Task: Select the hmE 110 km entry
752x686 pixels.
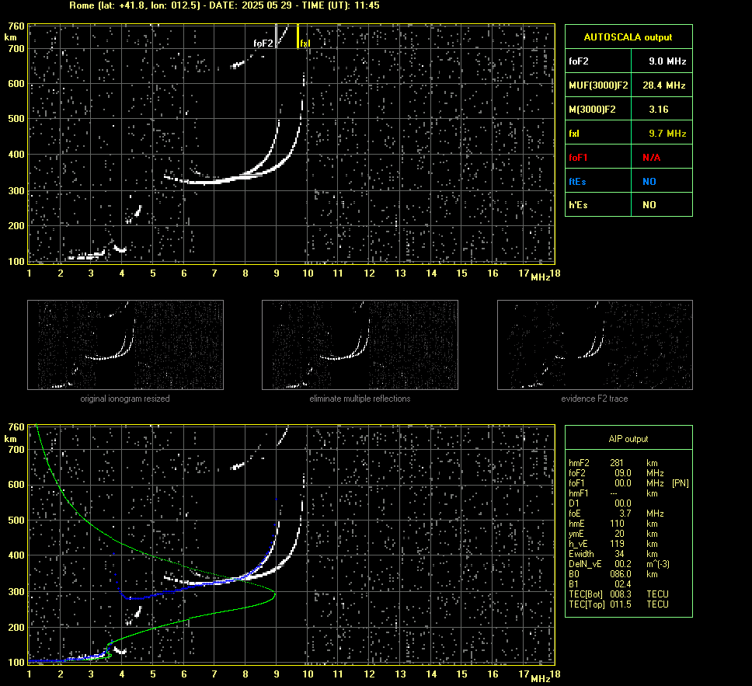Action: (614, 524)
